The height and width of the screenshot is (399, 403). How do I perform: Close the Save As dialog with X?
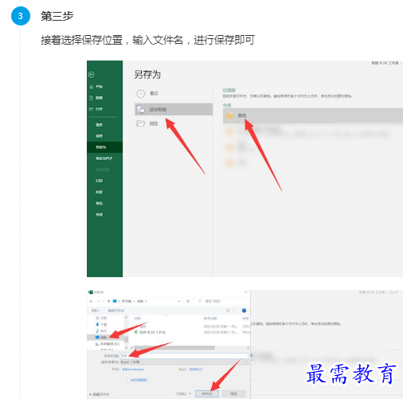coord(246,292)
